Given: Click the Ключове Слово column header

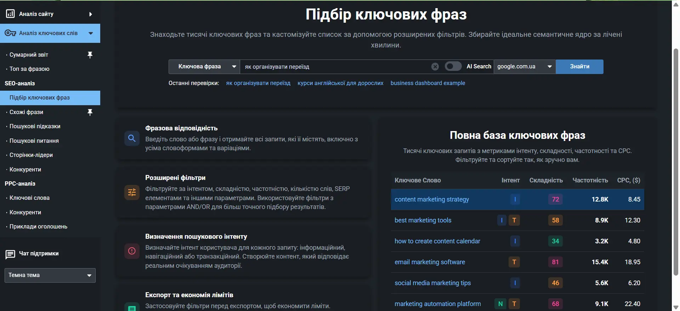Looking at the screenshot, I should [418, 180].
